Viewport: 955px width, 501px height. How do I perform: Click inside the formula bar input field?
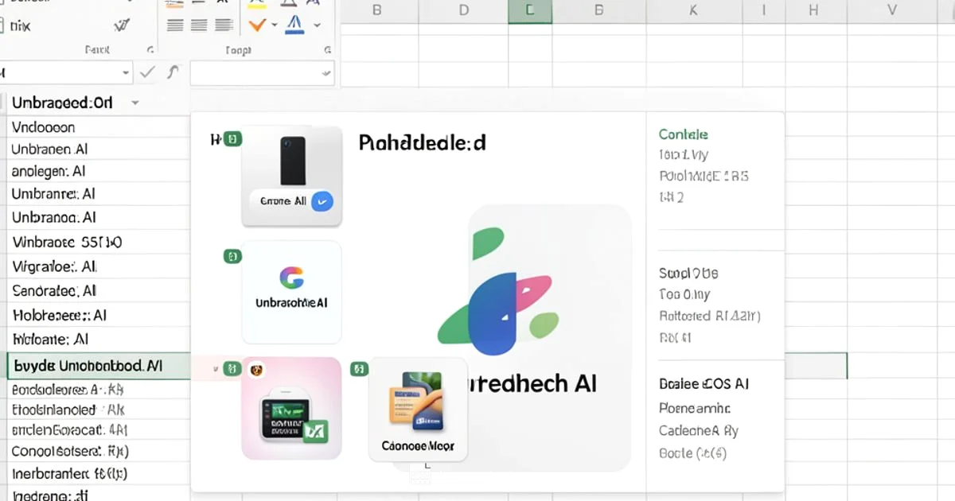255,72
